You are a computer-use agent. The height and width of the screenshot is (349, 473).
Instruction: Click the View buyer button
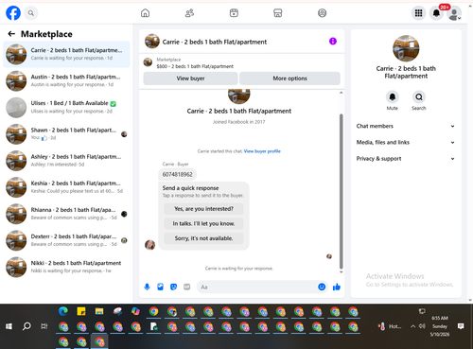coord(190,79)
